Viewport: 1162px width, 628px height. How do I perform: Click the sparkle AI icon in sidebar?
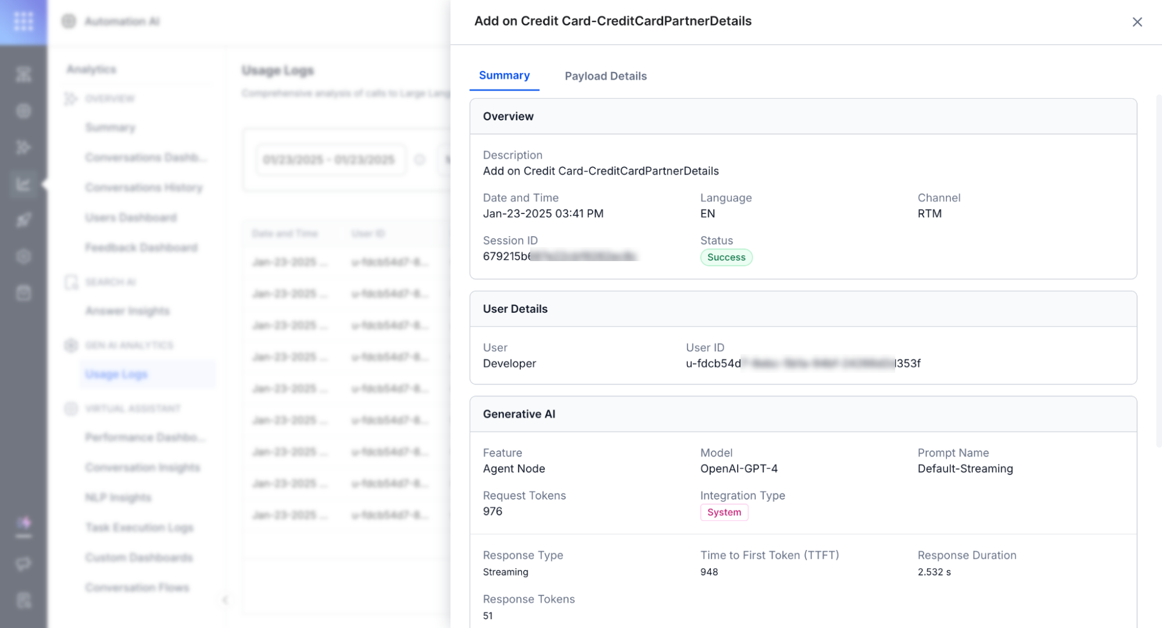click(x=23, y=523)
